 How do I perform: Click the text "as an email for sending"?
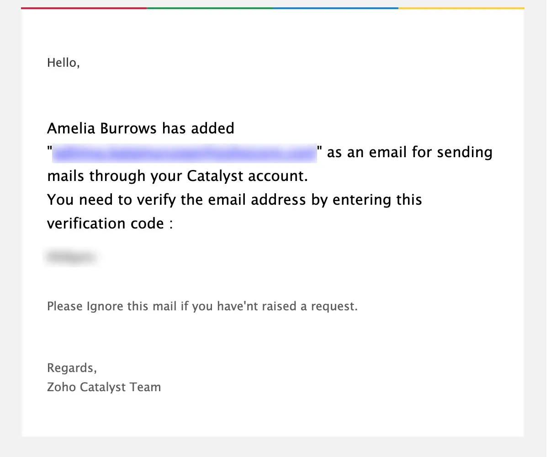pyautogui.click(x=410, y=152)
